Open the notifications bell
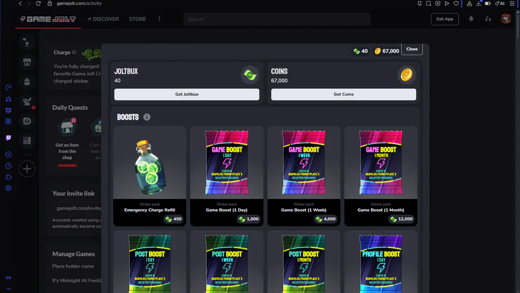Viewport: 520px width, 293px height. click(x=471, y=19)
